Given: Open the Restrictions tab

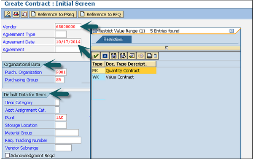Looking at the screenshot, I should (113, 39).
